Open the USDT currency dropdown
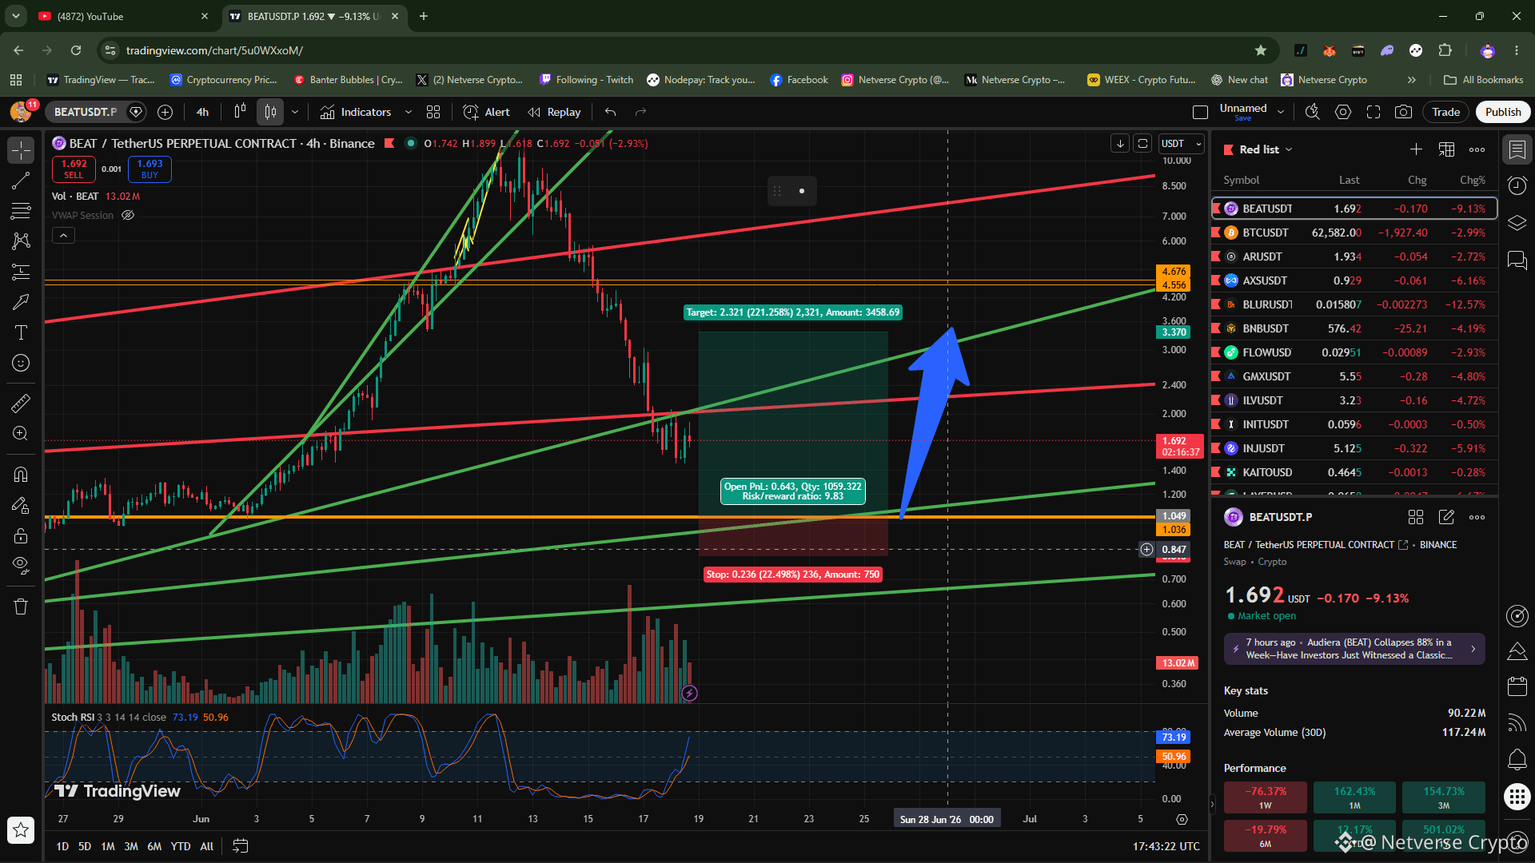The width and height of the screenshot is (1535, 863). click(x=1182, y=144)
